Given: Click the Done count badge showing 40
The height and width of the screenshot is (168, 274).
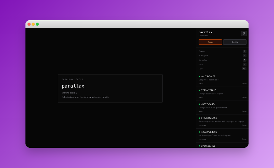Looking at the screenshot, I should [x=244, y=69].
